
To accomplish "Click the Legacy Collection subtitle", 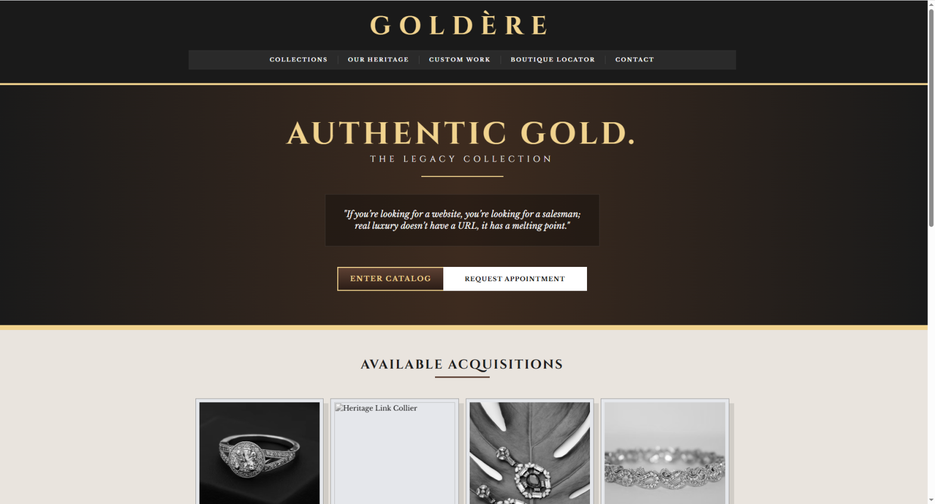I will click(461, 159).
